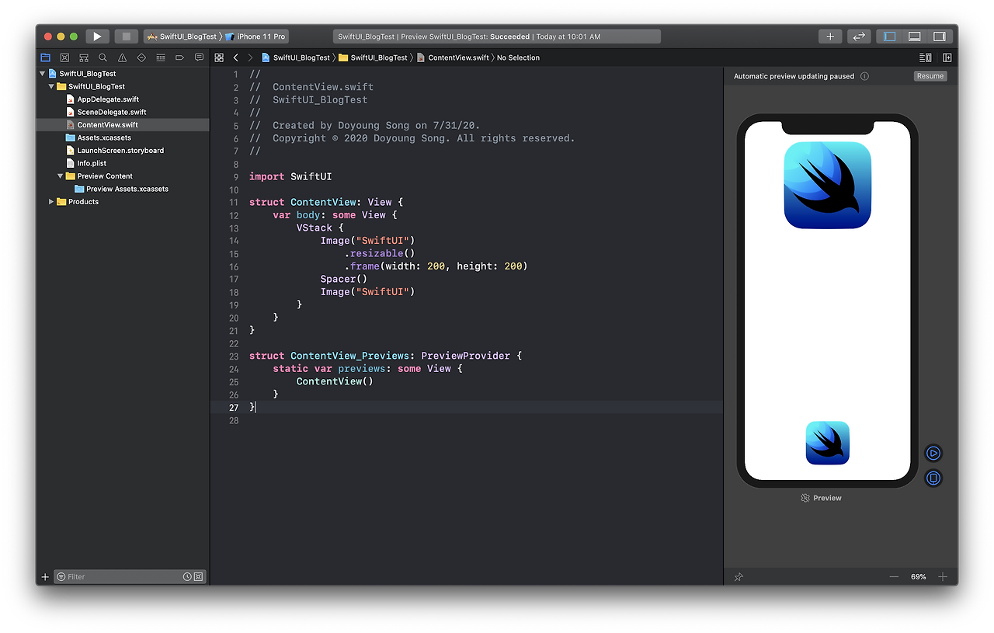
Task: Click the build status activity bar
Action: pos(497,37)
